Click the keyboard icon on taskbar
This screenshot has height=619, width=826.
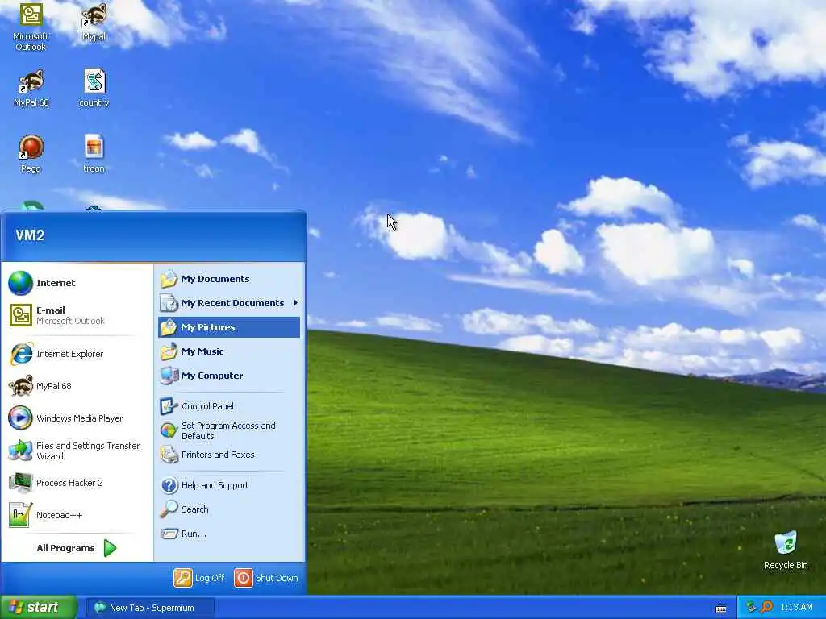coord(721,609)
